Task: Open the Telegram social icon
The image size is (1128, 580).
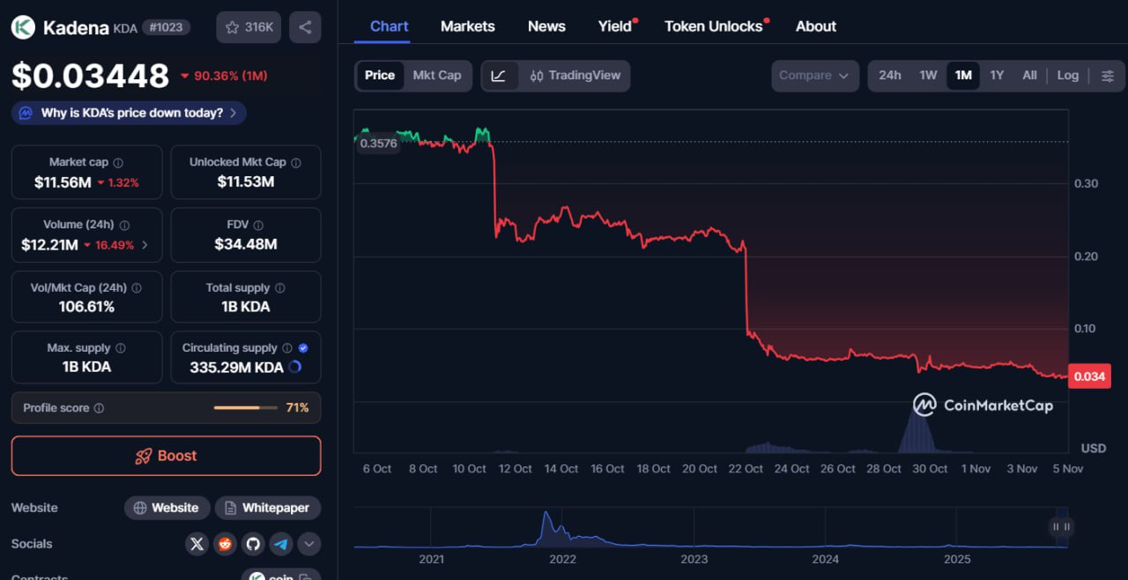Action: pyautogui.click(x=281, y=544)
